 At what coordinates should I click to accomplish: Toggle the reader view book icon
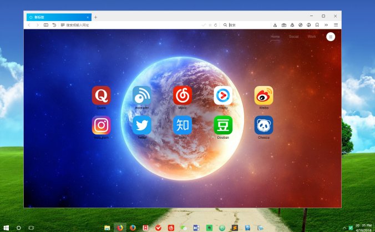pos(46,25)
